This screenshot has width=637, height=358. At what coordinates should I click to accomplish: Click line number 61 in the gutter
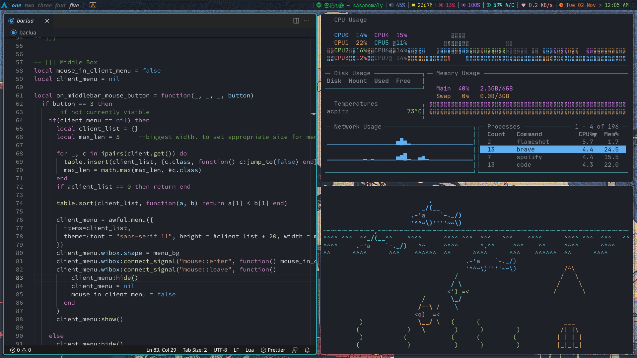point(20,95)
